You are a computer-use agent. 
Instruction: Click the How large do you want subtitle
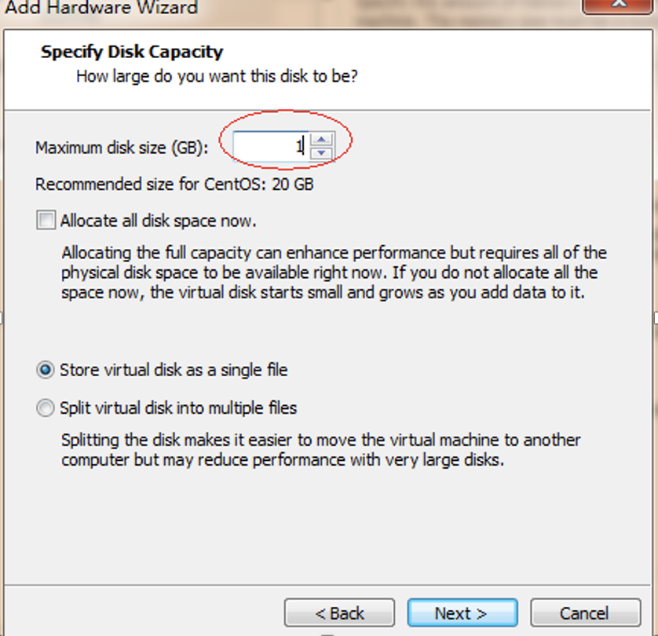click(x=217, y=77)
